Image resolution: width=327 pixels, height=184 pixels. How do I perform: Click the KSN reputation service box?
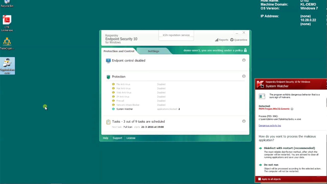tap(176, 35)
